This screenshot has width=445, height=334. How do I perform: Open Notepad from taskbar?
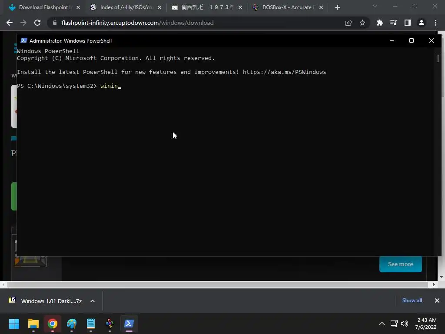coord(91,324)
